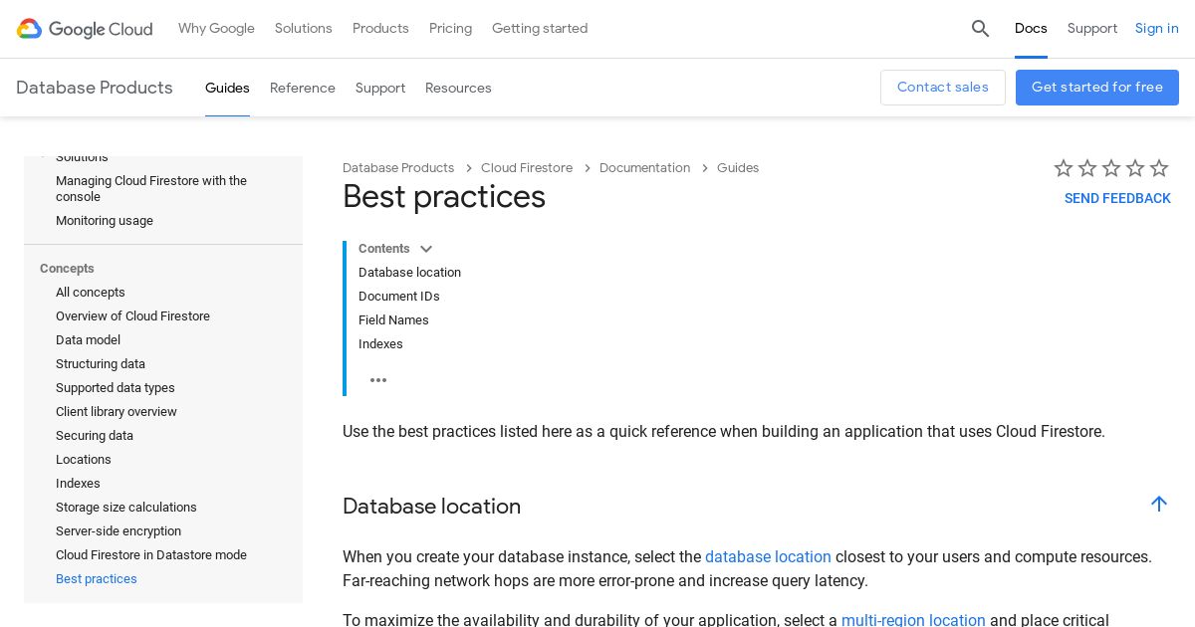Open Getting started in header
The height and width of the screenshot is (627, 1195).
tap(540, 29)
